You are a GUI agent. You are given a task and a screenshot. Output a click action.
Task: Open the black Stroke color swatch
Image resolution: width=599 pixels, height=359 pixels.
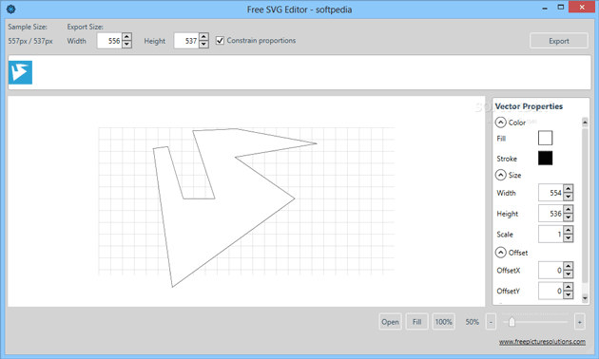pos(545,158)
